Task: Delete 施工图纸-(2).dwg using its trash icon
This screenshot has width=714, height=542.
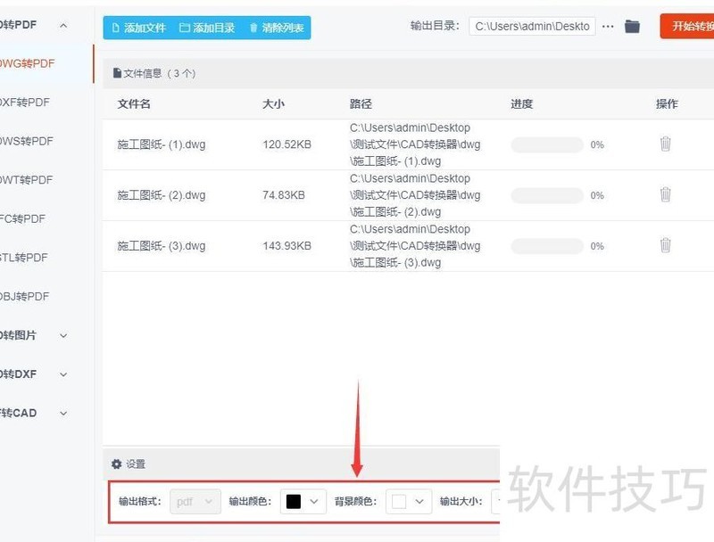Action: tap(666, 194)
